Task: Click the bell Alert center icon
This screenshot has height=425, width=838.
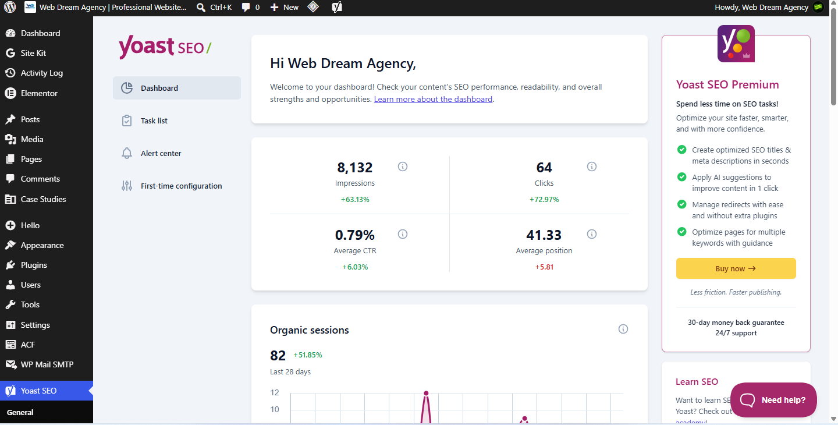Action: (x=127, y=153)
